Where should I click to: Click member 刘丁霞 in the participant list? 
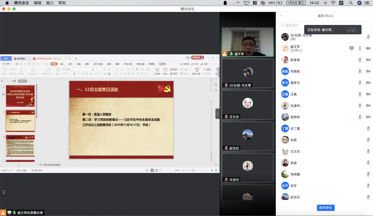point(295,128)
